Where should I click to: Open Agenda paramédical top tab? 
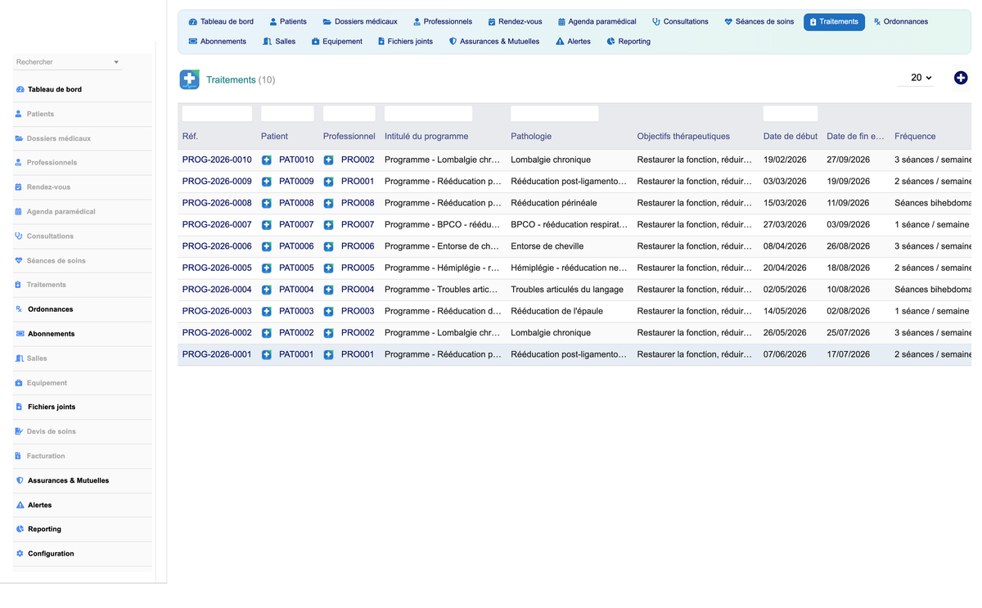pyautogui.click(x=597, y=21)
